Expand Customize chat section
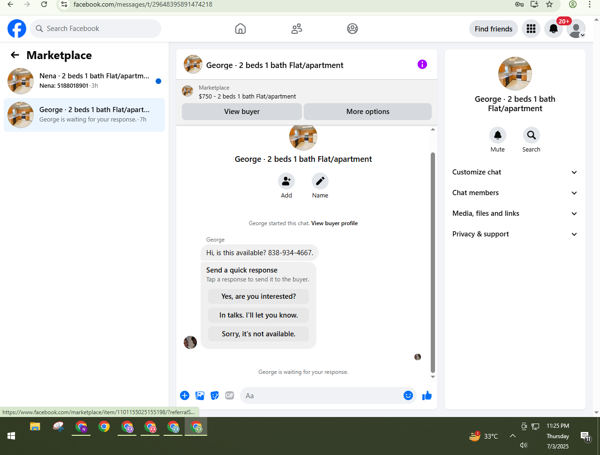This screenshot has width=600, height=455. click(x=515, y=172)
